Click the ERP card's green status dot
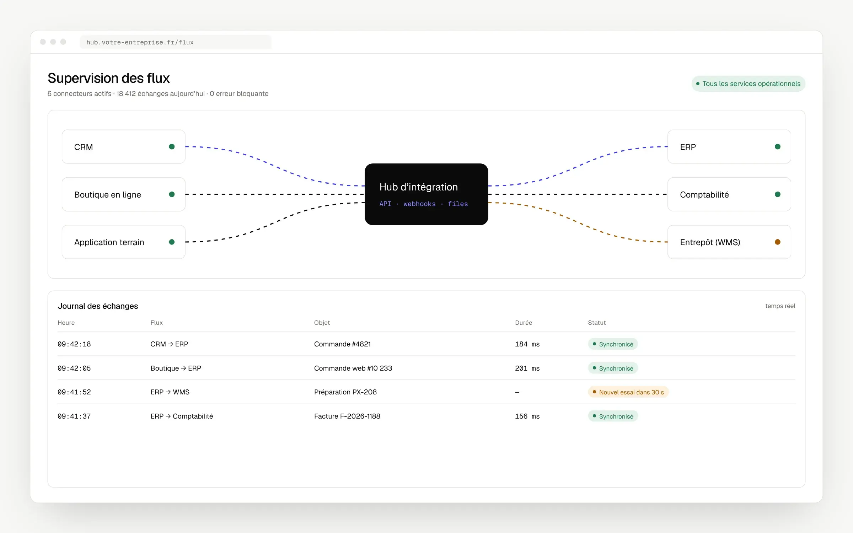 [x=778, y=147]
